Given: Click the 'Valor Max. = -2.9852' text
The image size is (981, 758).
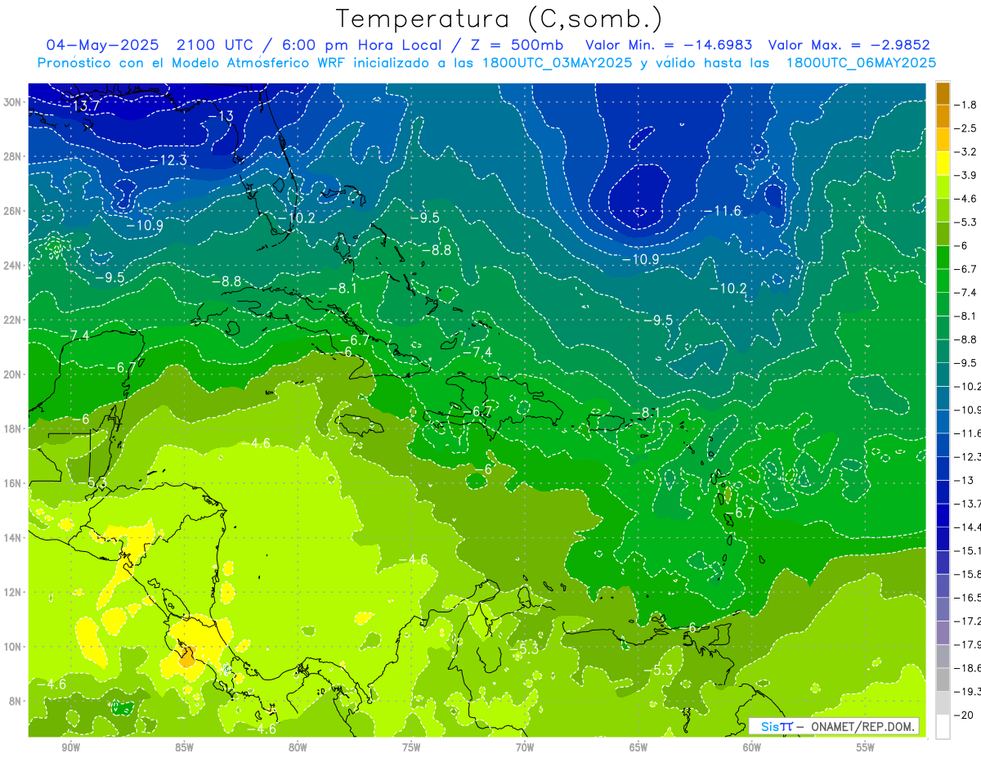Looking at the screenshot, I should pos(849,45).
